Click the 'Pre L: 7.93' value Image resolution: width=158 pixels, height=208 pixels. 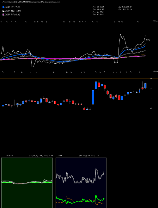(x=98, y=12)
